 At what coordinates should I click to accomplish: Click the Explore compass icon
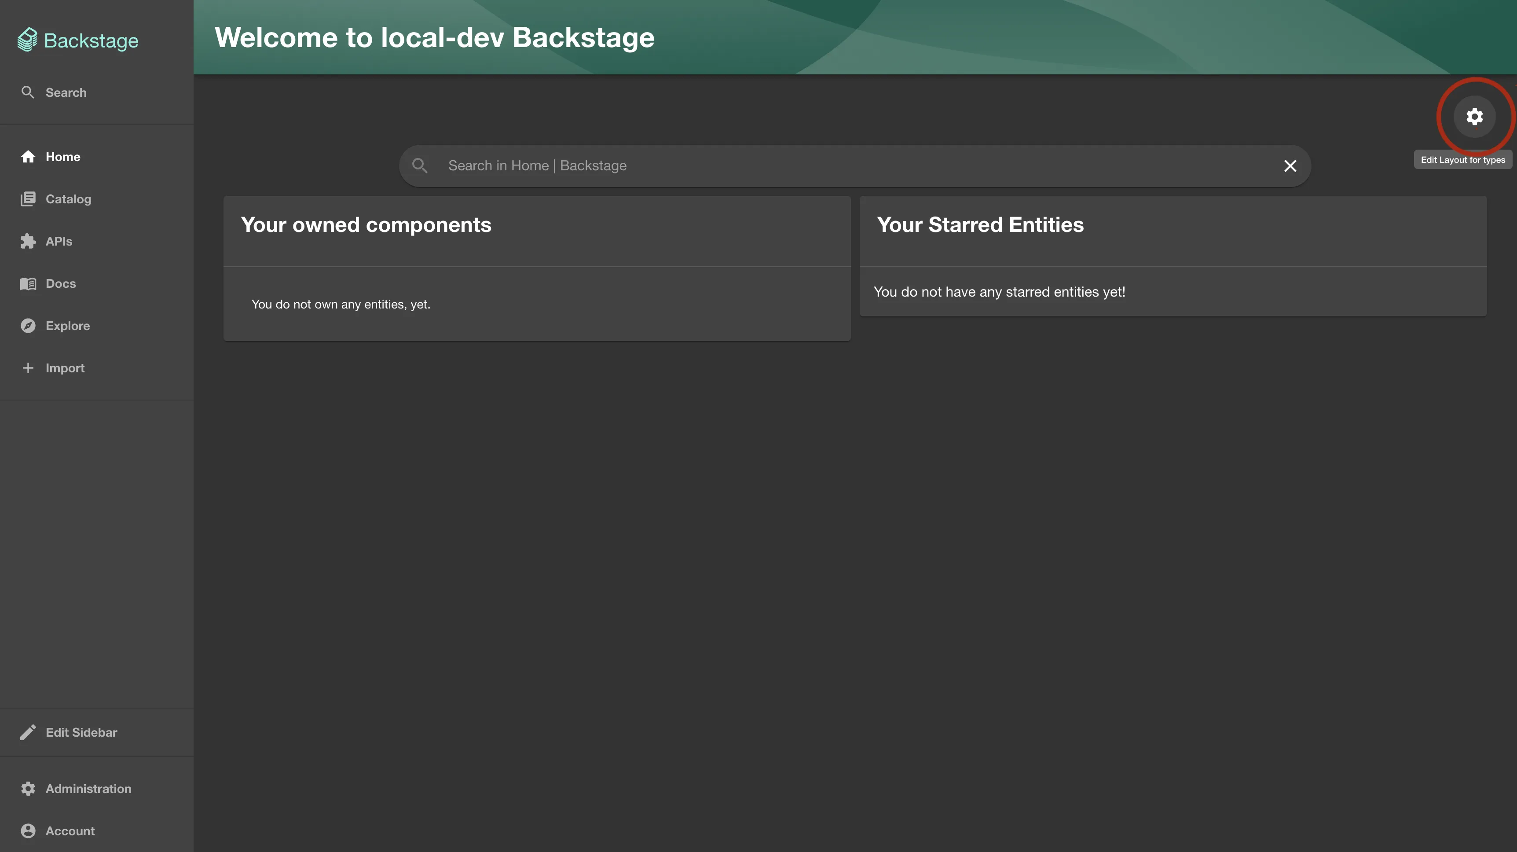click(x=28, y=326)
